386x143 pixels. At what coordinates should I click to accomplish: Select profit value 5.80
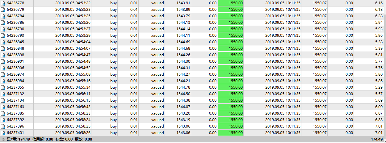pos(379,74)
